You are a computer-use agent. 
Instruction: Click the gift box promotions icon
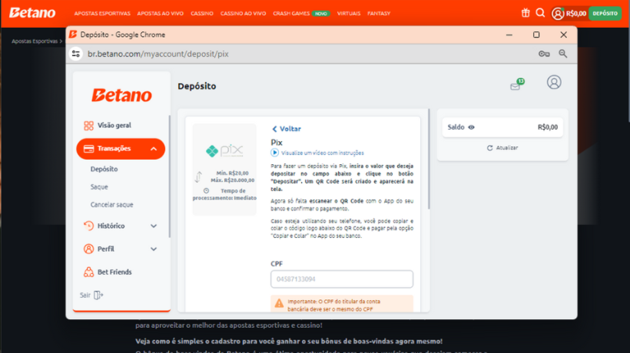[525, 13]
